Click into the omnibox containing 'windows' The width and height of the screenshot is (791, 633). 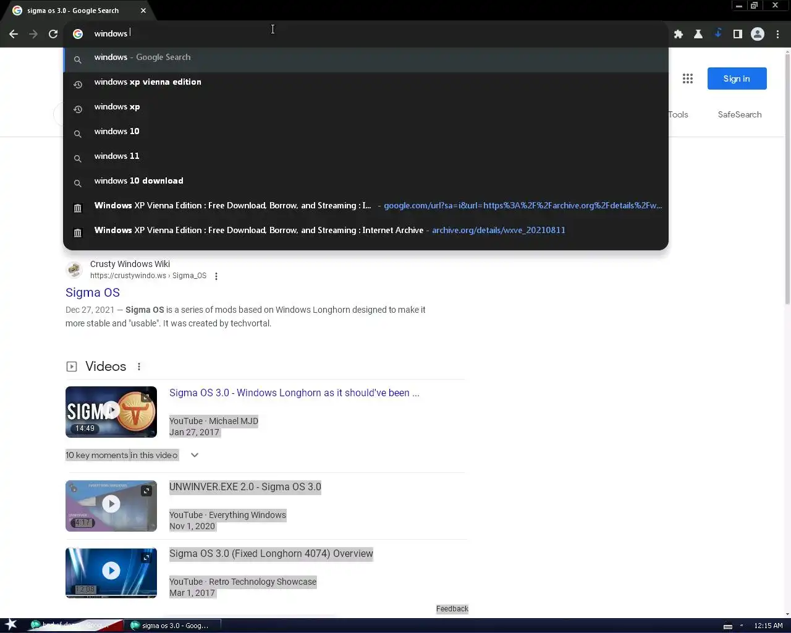pos(365,33)
